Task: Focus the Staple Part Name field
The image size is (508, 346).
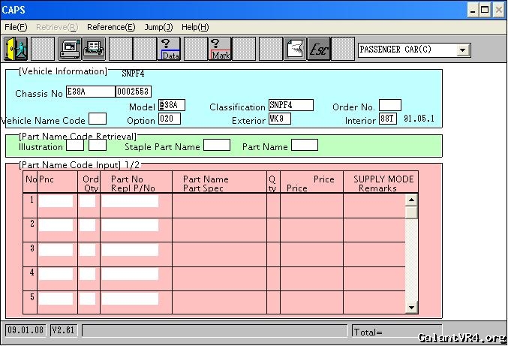Action: point(217,145)
